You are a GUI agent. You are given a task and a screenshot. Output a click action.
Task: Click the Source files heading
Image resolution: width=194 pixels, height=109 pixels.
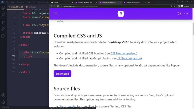(67, 89)
